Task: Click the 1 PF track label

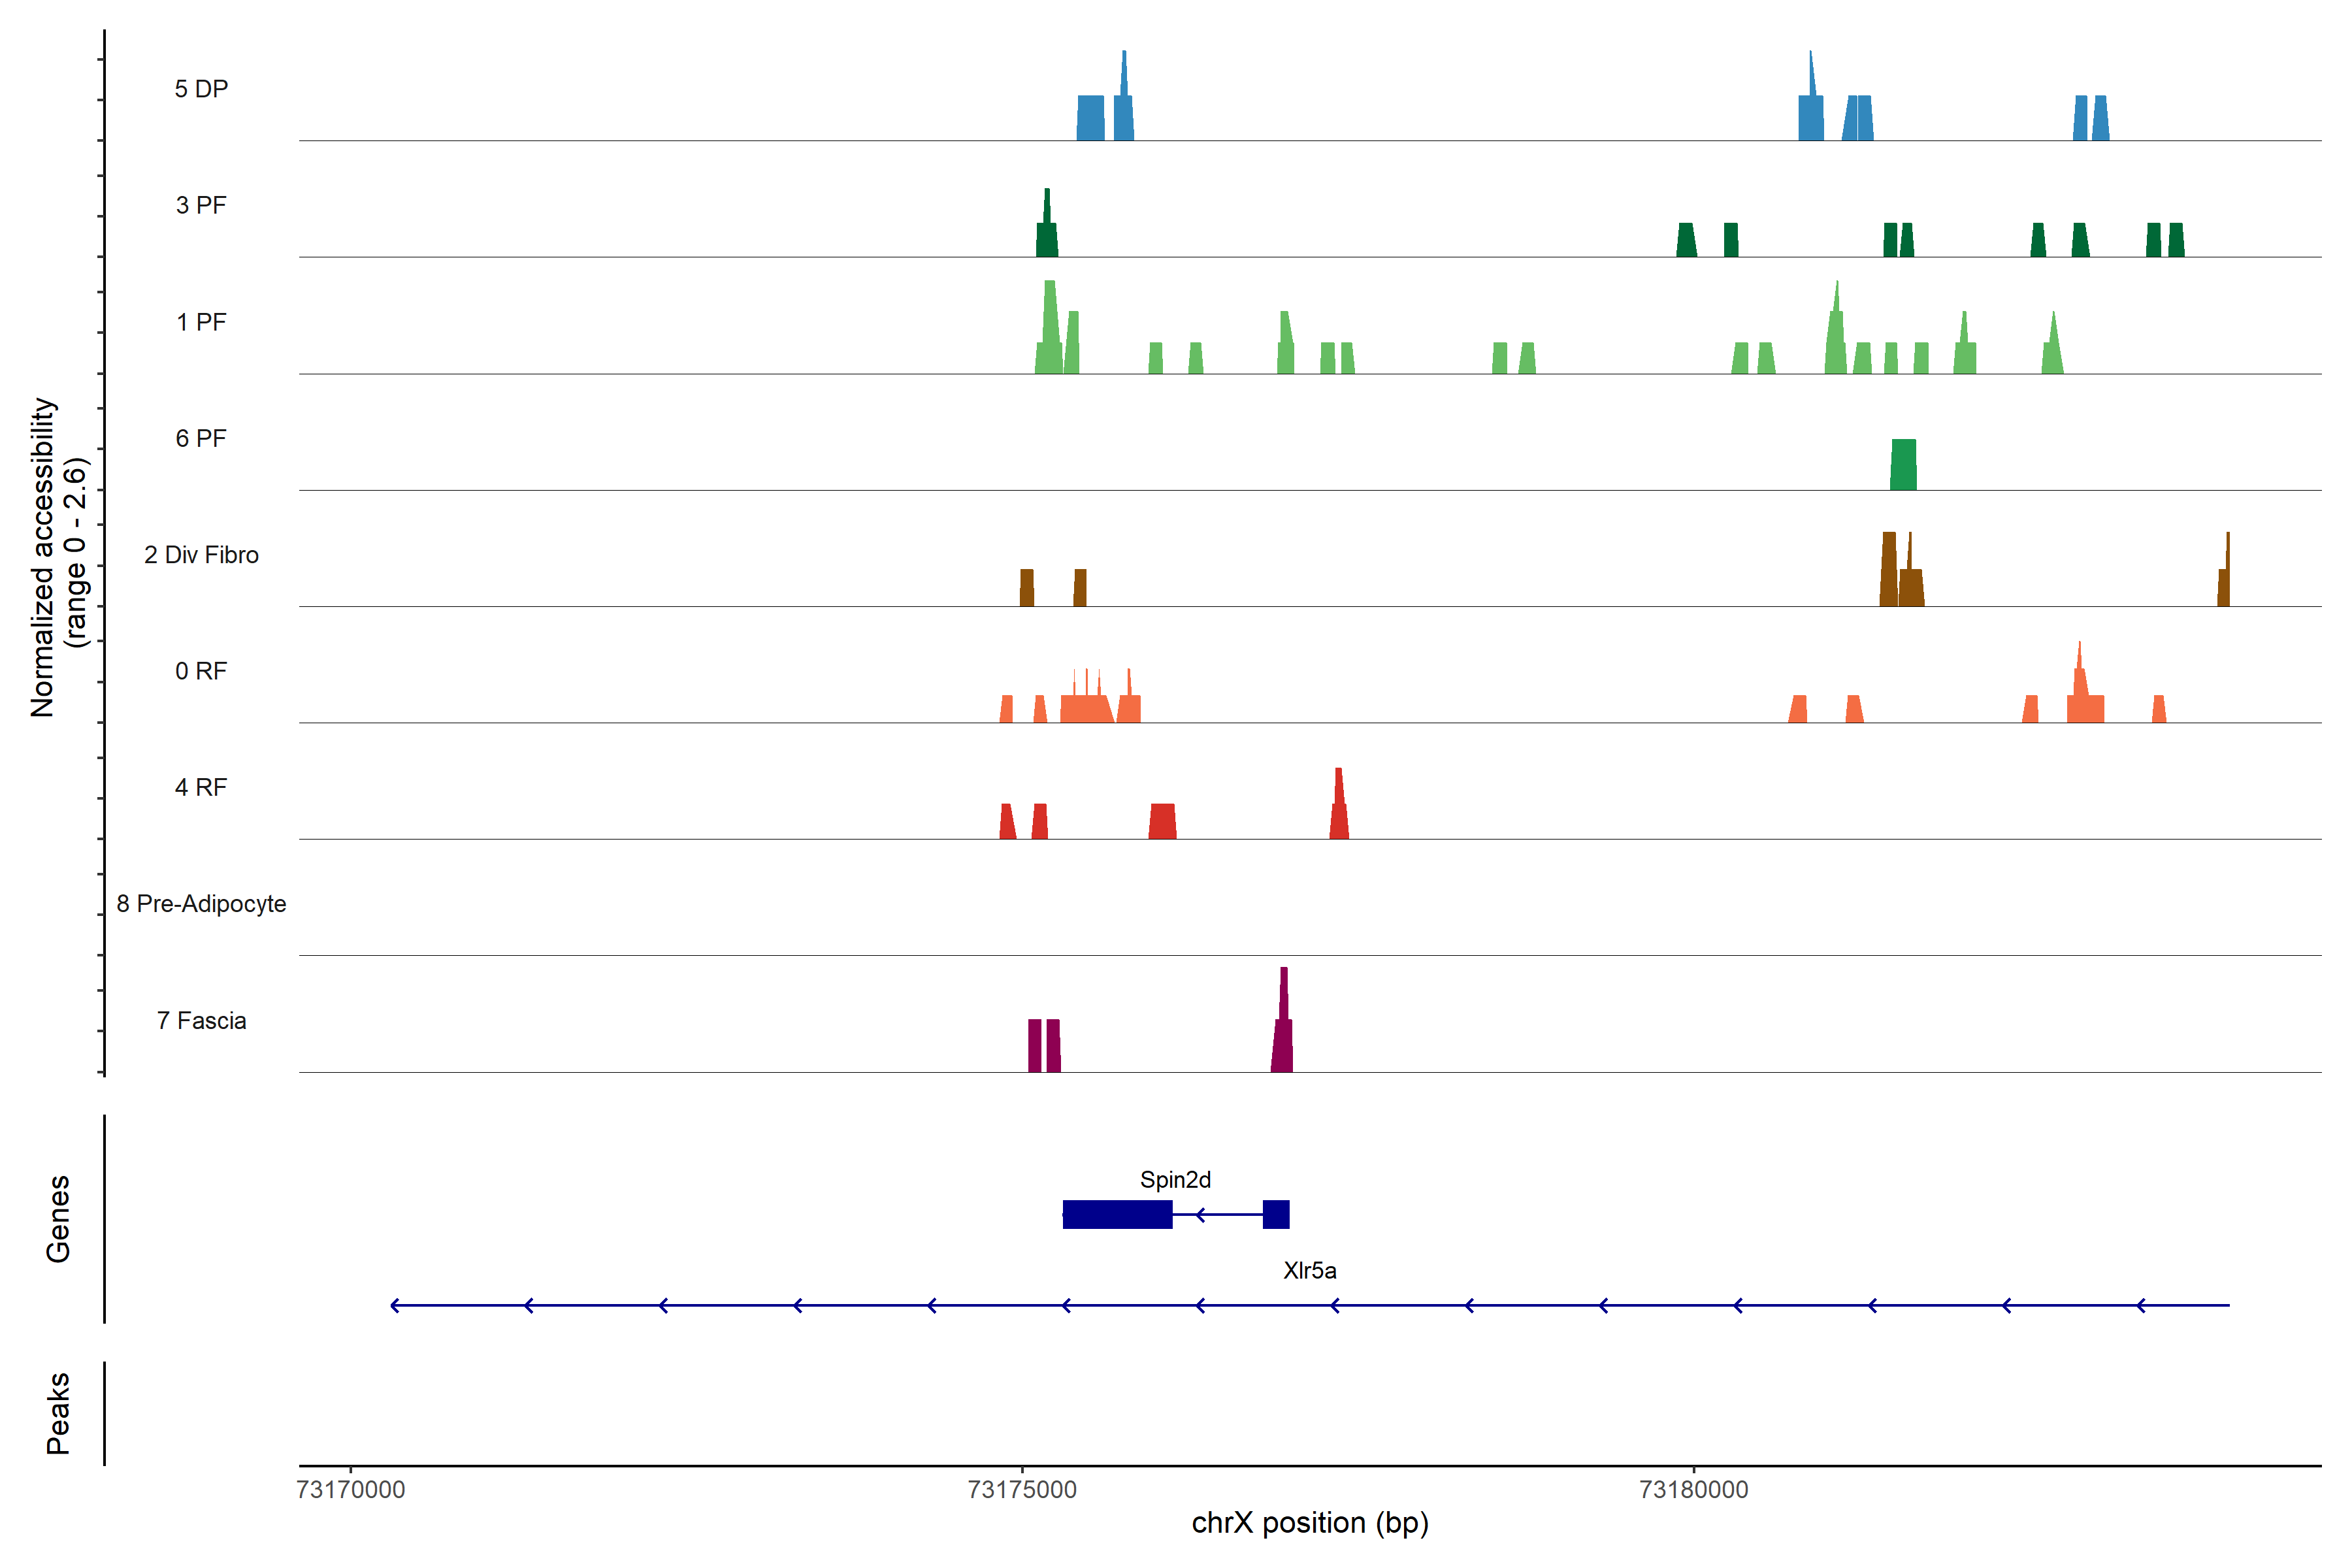Action: (x=201, y=322)
